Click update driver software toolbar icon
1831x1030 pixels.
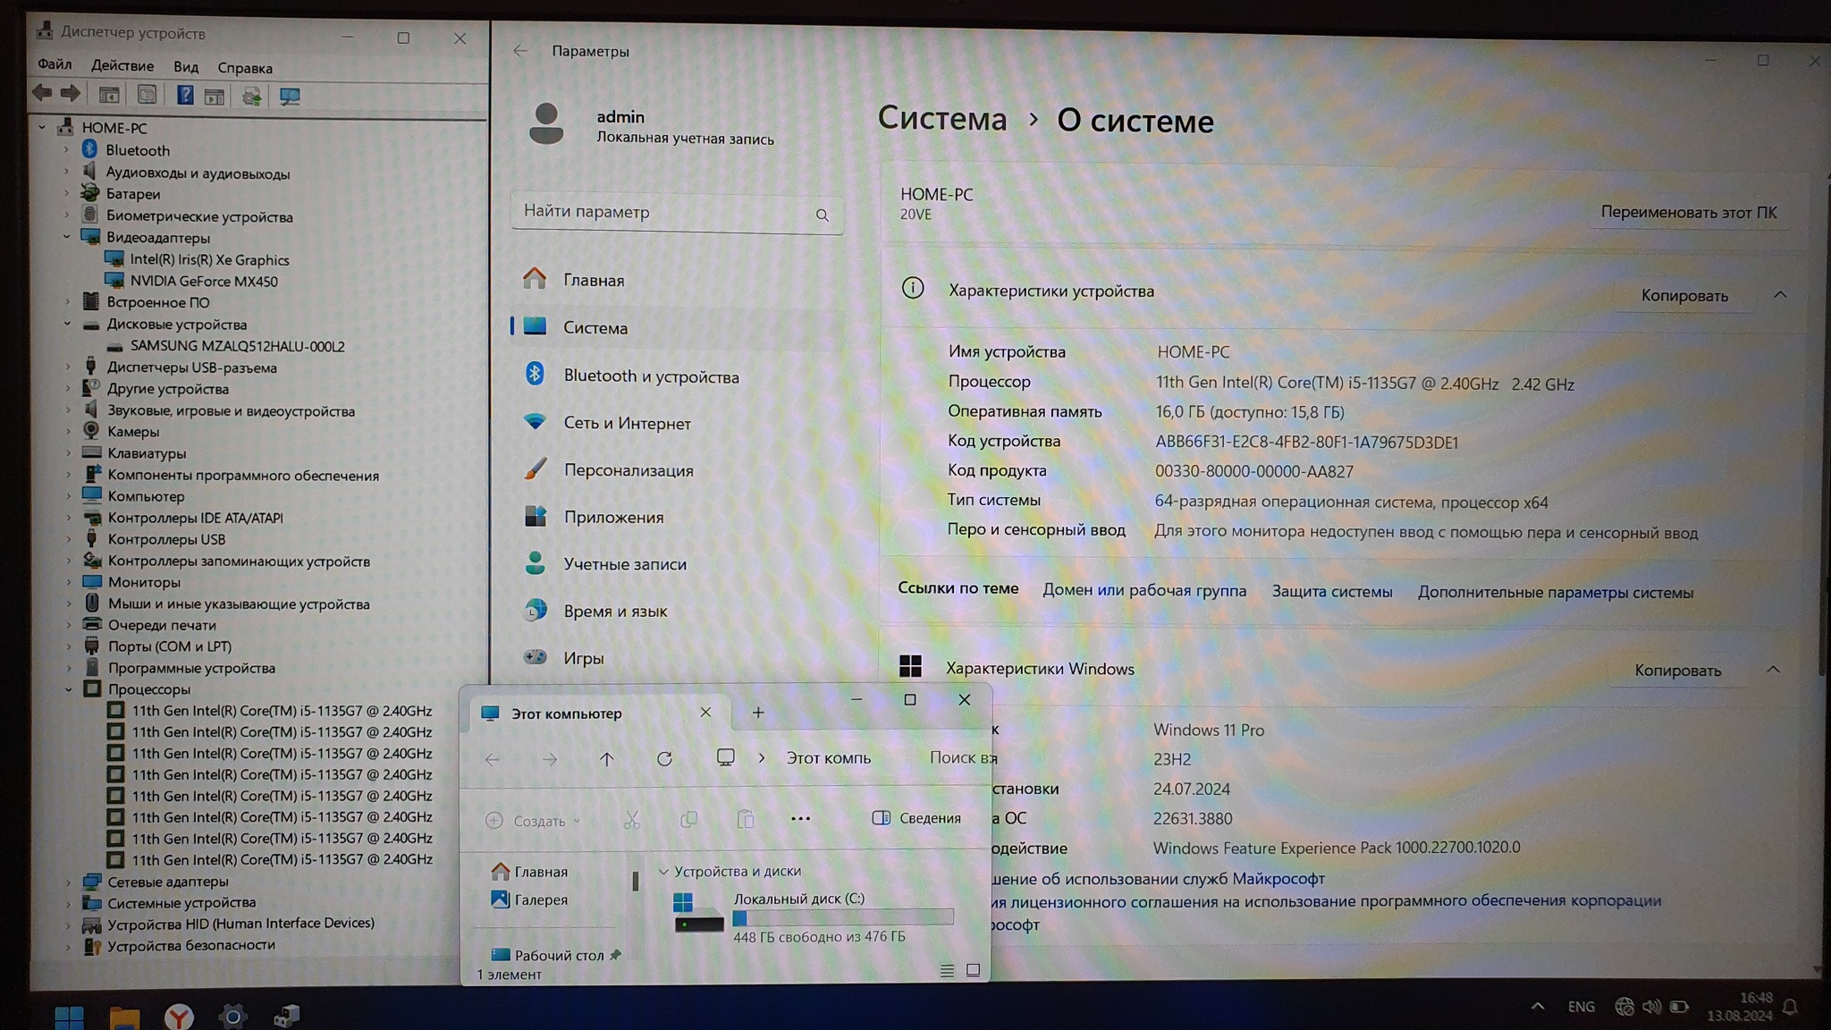pyautogui.click(x=252, y=96)
